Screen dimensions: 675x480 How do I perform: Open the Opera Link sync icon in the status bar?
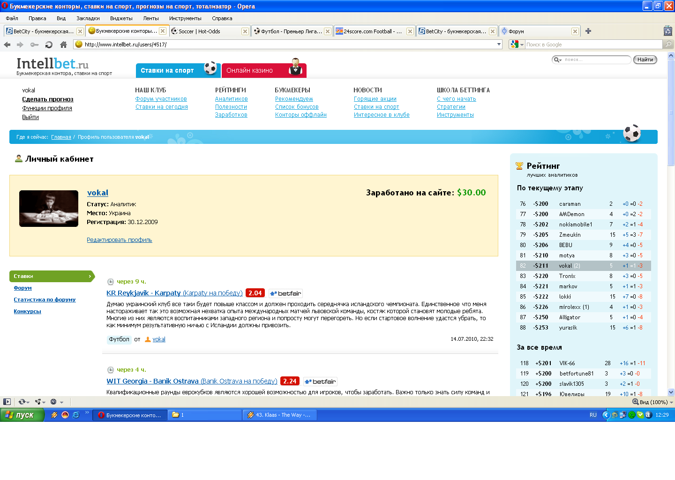tap(23, 402)
